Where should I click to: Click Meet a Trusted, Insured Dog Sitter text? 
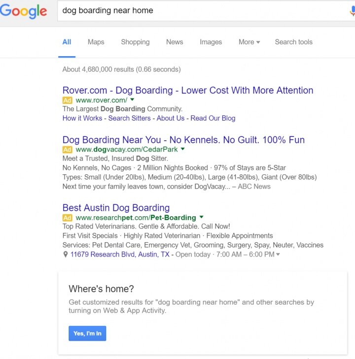(x=115, y=159)
